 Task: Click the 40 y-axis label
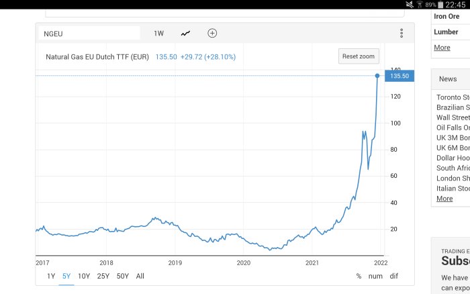click(393, 203)
